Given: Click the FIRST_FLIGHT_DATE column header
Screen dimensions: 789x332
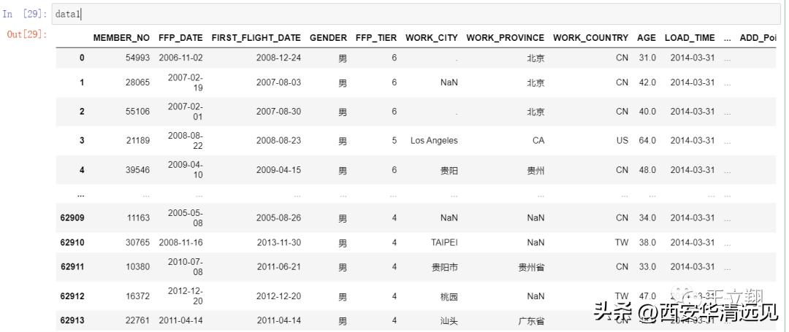Looking at the screenshot, I should (x=256, y=38).
